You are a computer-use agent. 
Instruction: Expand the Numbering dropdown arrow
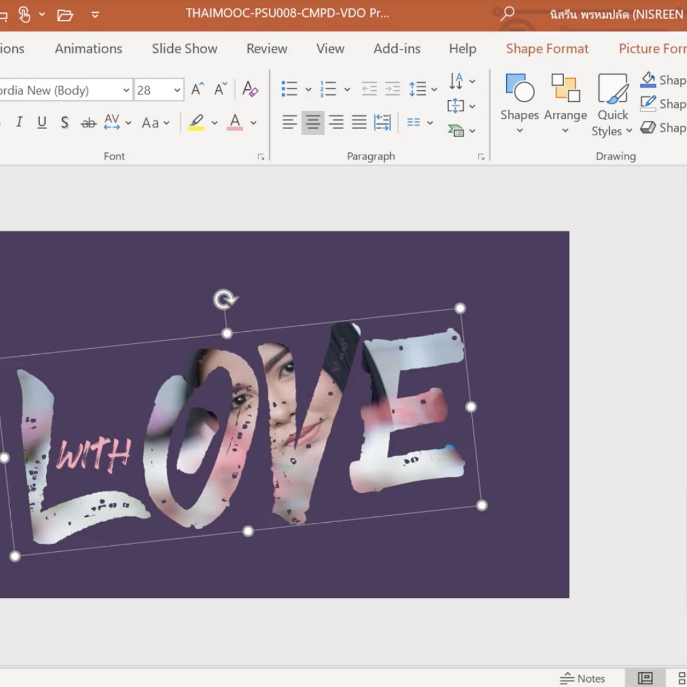(347, 89)
